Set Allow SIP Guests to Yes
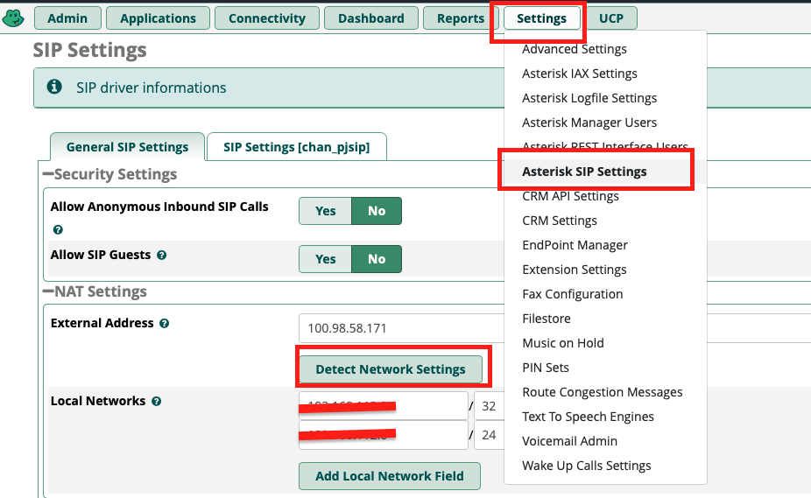811x498 pixels. coord(325,259)
